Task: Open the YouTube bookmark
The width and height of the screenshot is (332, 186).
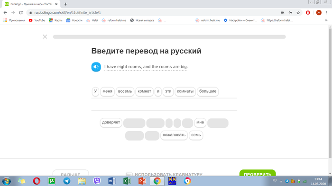Action: (x=37, y=20)
